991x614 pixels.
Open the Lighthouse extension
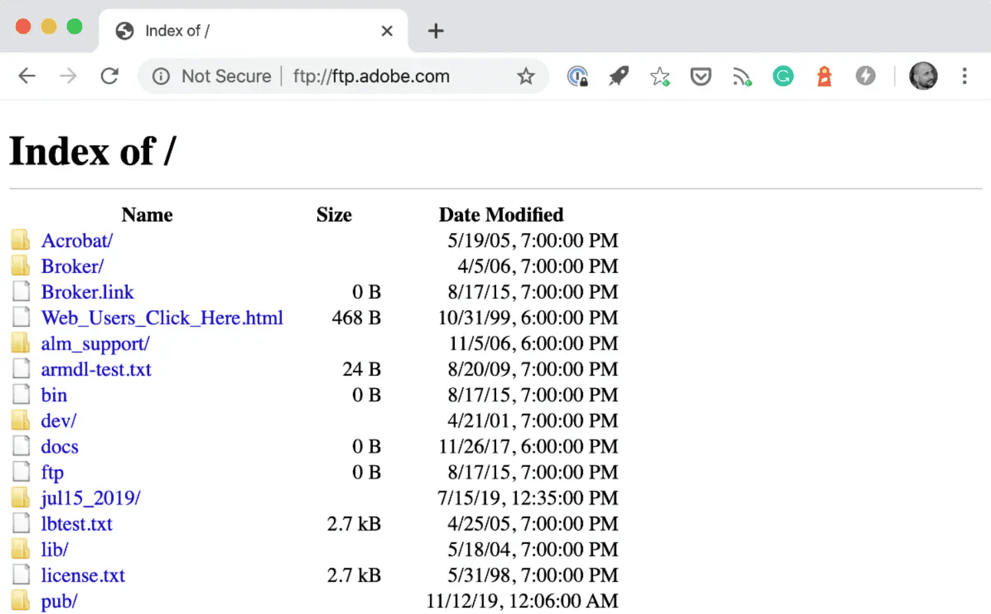824,76
